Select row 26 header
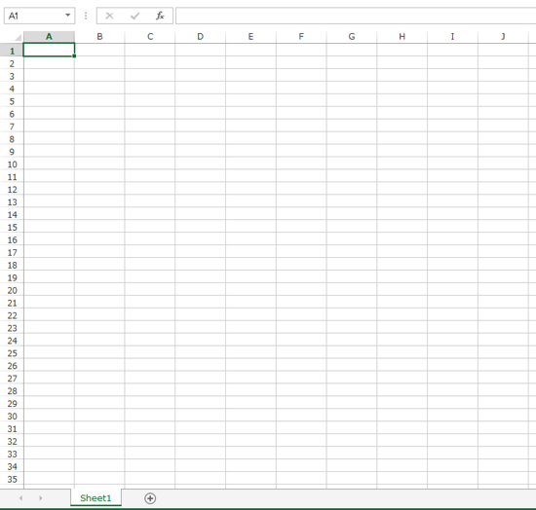 click(x=12, y=366)
